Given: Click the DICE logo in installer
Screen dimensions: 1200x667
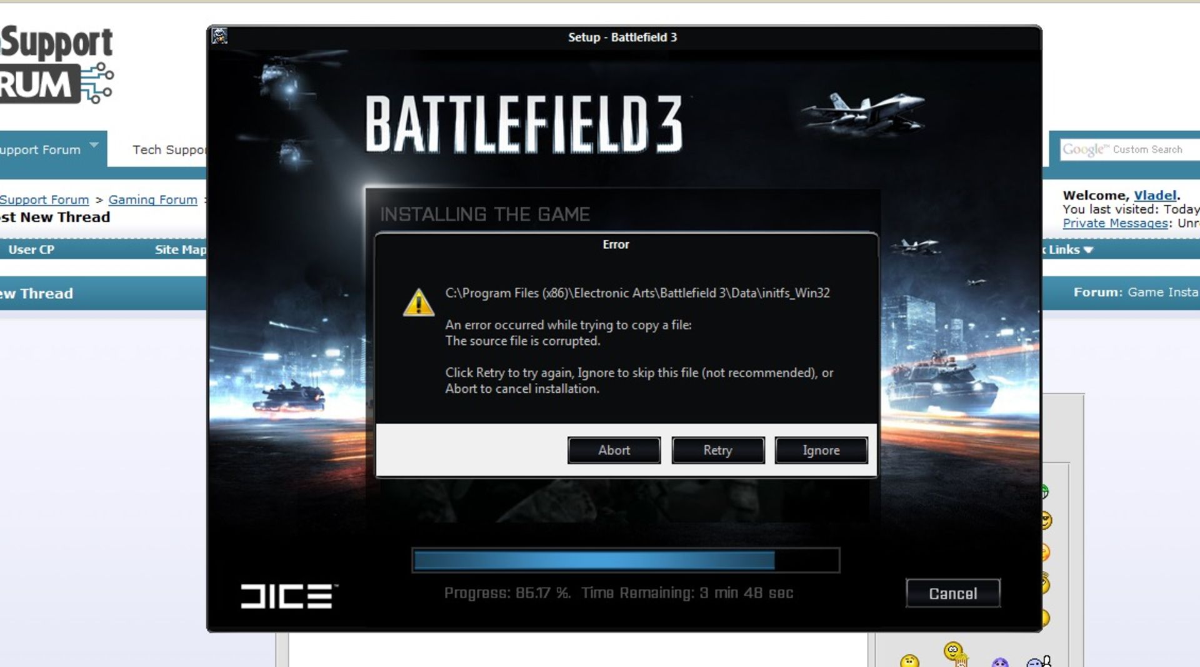Looking at the screenshot, I should [289, 596].
